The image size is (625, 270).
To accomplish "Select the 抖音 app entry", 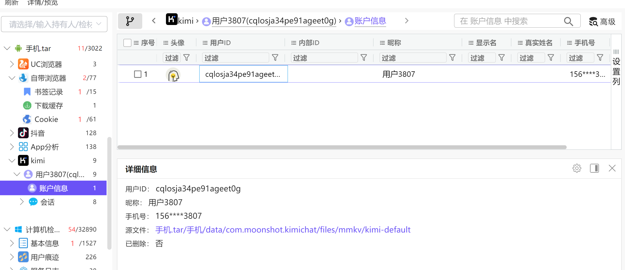I will [x=38, y=133].
